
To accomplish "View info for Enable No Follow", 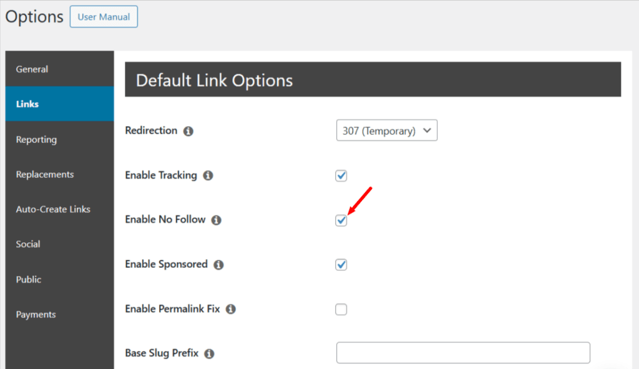I will pyautogui.click(x=217, y=220).
